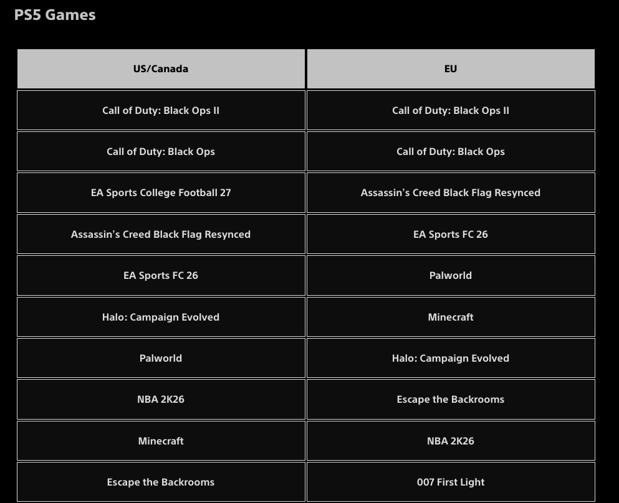Select Minecraft in the US/Canada column
Viewport: 619px width, 503px height.
pos(161,441)
